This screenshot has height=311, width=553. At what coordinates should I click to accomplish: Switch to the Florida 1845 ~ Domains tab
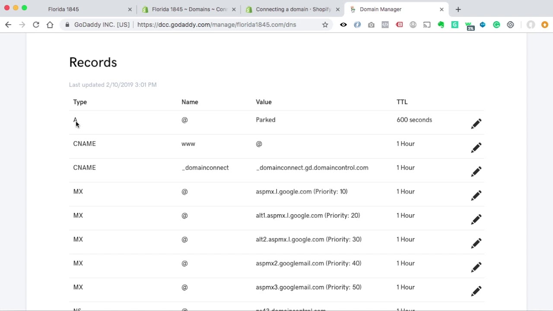pos(189,9)
